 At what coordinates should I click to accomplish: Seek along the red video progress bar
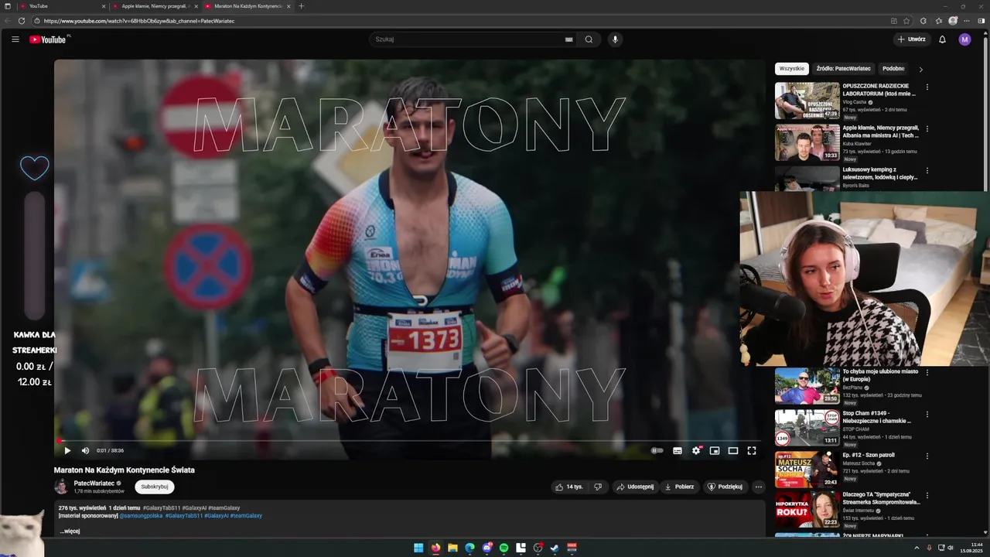[406, 440]
